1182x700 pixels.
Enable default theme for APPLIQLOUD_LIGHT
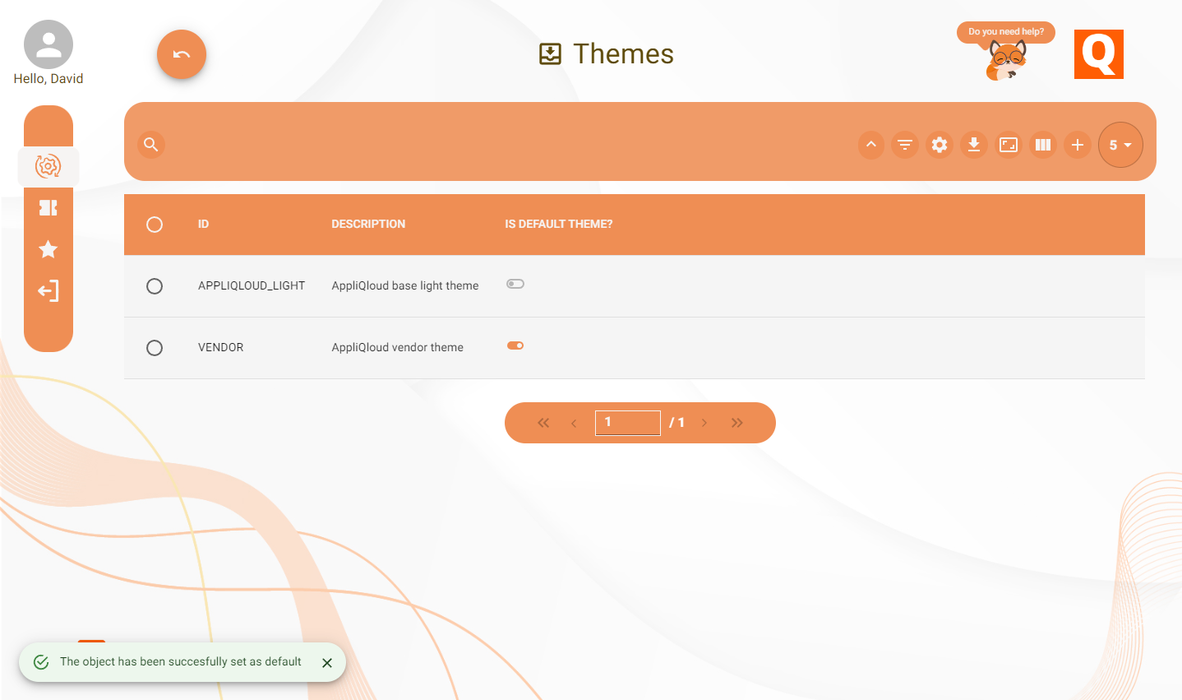[x=515, y=283]
